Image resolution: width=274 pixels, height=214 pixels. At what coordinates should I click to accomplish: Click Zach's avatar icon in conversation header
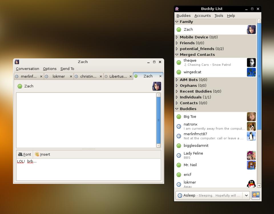[156, 86]
